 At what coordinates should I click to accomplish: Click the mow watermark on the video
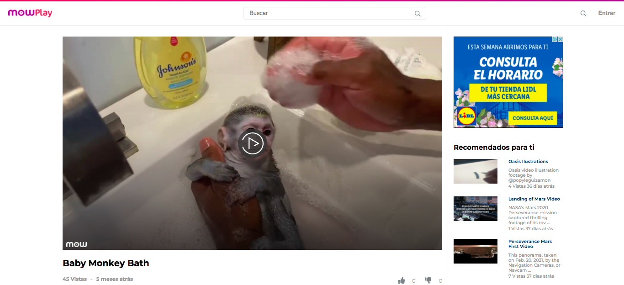point(76,244)
